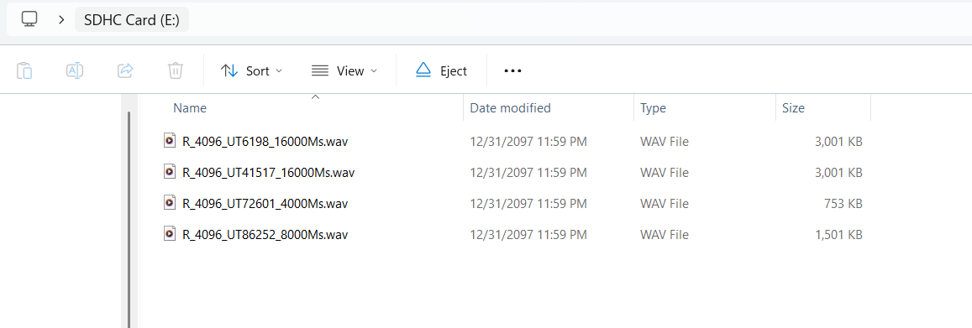Click the R_4096_UT72601_4000Ms.wav file icon
Viewport: 972px width, 328px height.
pyautogui.click(x=169, y=203)
